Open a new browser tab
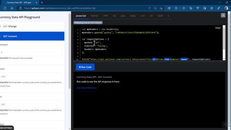Viewport: 231px width, 130px height. pos(42,3)
